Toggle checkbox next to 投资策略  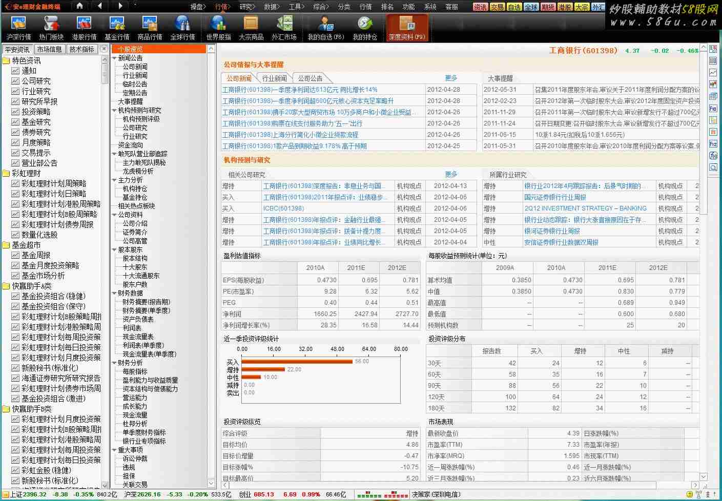[x=15, y=112]
